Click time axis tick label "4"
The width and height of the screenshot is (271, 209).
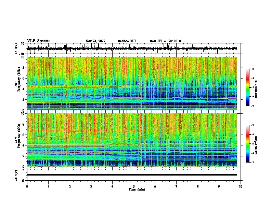(x=113, y=186)
